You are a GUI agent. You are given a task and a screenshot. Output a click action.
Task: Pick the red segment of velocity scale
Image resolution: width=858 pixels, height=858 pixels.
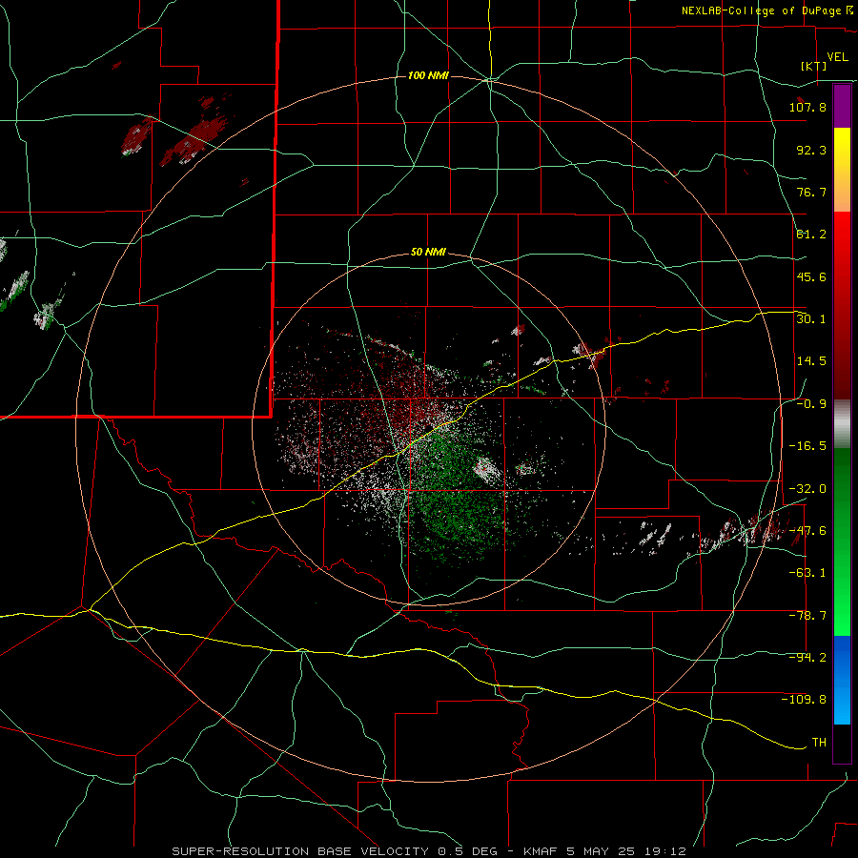842,305
